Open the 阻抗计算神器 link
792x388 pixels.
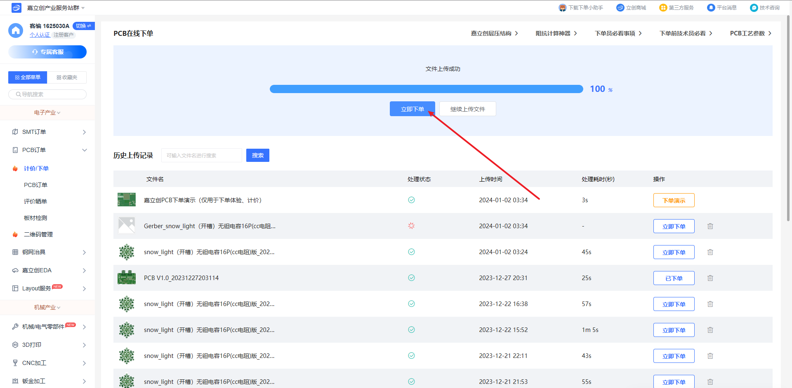click(x=556, y=33)
